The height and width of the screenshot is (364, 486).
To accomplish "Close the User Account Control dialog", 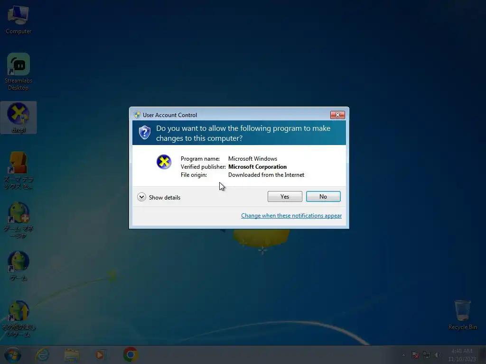I will [x=337, y=115].
